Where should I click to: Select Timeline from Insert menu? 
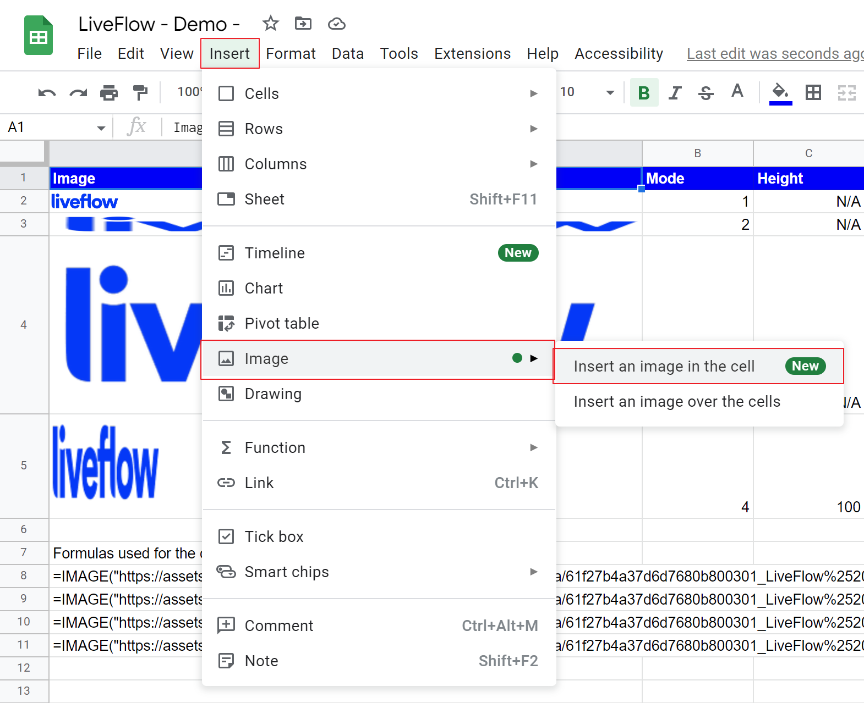[x=379, y=253]
